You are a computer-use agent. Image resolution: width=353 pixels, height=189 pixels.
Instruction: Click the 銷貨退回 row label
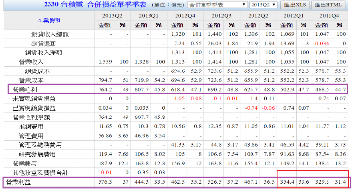[x=44, y=44]
